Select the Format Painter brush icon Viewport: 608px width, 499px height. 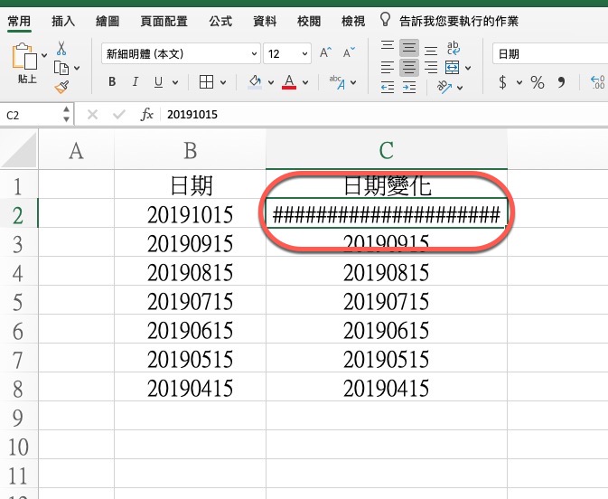(x=61, y=87)
